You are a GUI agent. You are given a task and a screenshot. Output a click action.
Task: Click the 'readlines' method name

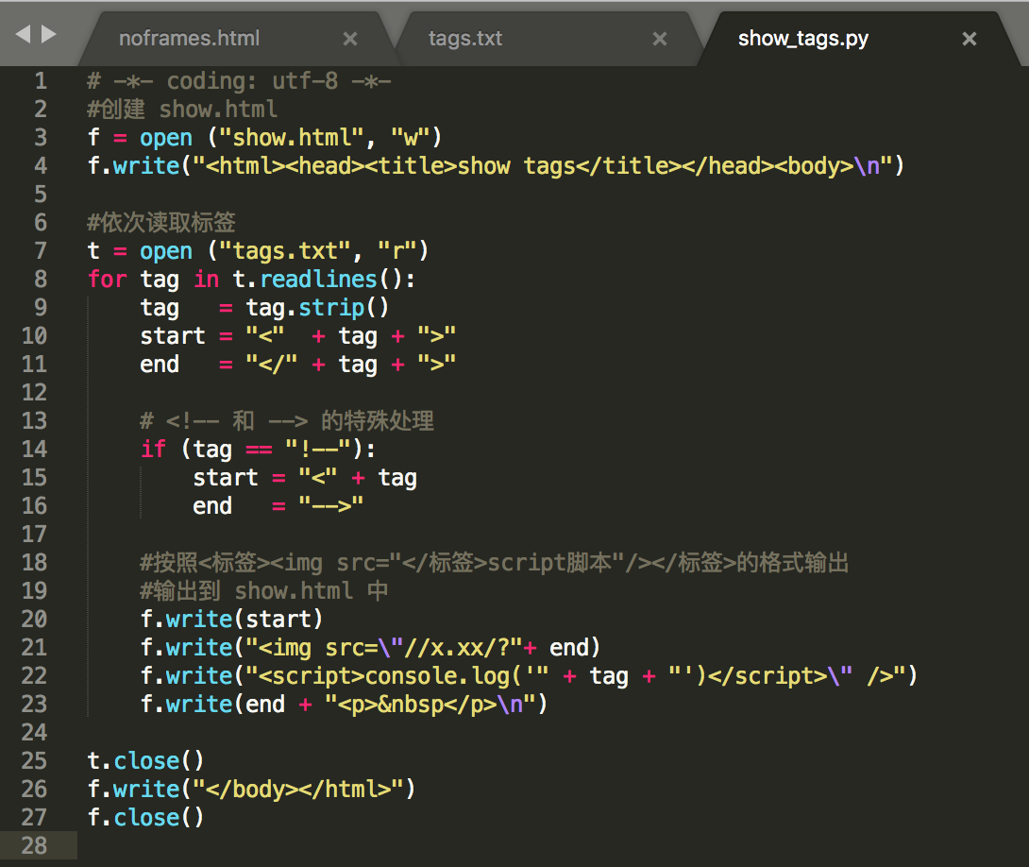(x=318, y=279)
